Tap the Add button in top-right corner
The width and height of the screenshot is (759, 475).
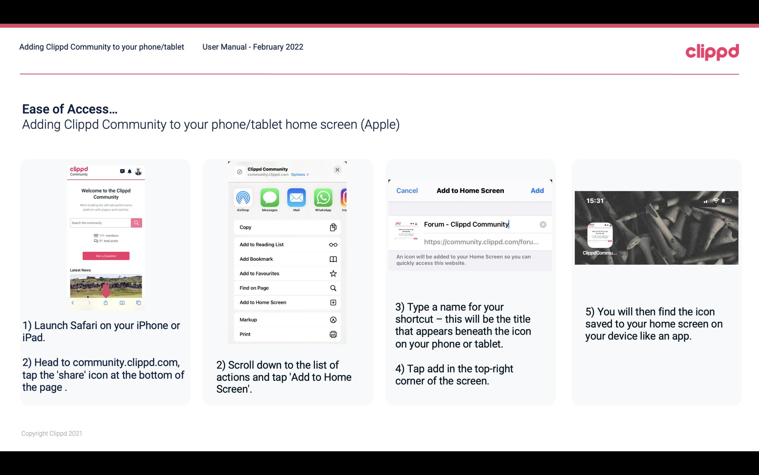[x=537, y=191]
